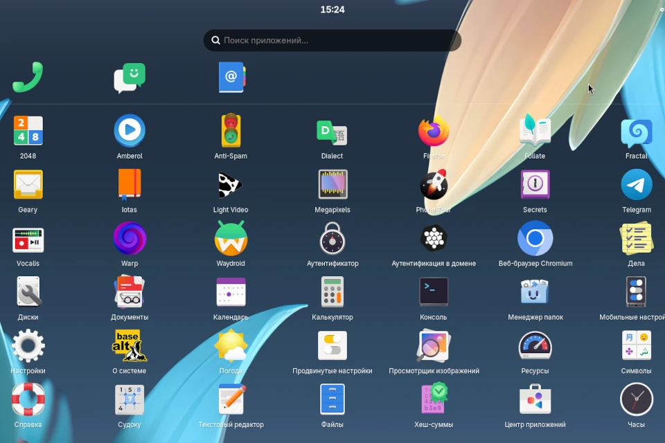Viewport: 665px width, 443px height.
Task: Launch the Foliate e-book reader
Action: point(535,132)
